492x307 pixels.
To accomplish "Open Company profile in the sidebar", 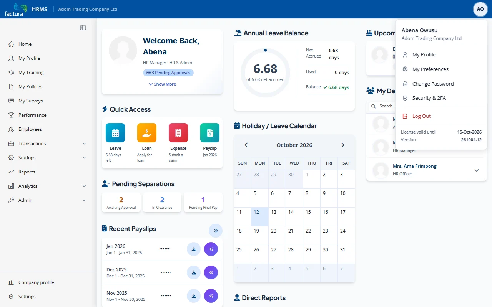I will pyautogui.click(x=48, y=282).
